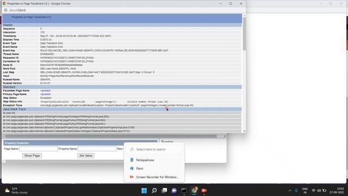Choose Paint from the popup menu

[x=140, y=168]
